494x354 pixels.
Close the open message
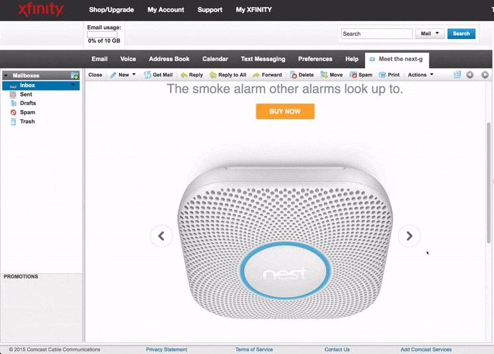coord(95,75)
